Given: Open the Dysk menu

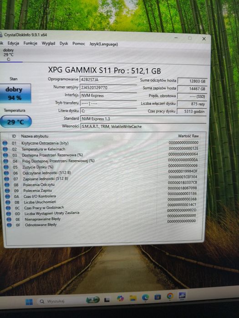Looking at the screenshot, I should (64, 44).
